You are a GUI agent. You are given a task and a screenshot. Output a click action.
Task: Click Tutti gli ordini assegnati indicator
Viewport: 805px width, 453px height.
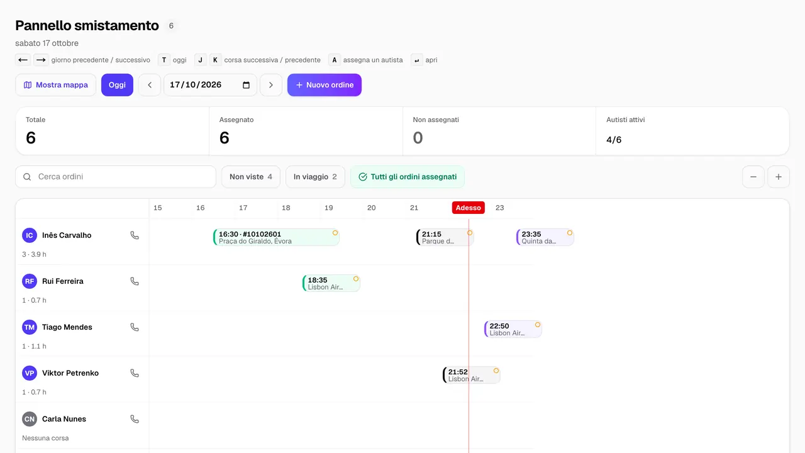click(x=408, y=177)
